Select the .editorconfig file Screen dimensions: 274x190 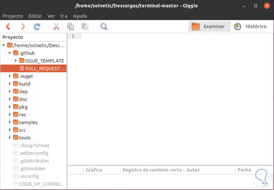pyautogui.click(x=34, y=153)
